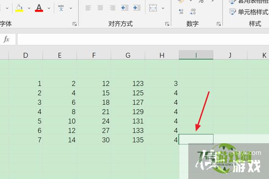Select cell containing 21 in column F

(x=94, y=112)
